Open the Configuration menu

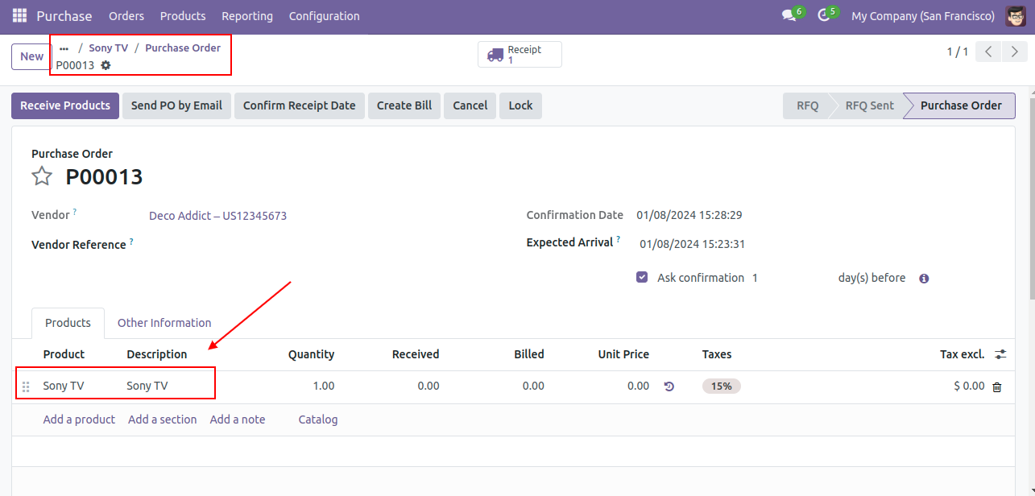325,16
